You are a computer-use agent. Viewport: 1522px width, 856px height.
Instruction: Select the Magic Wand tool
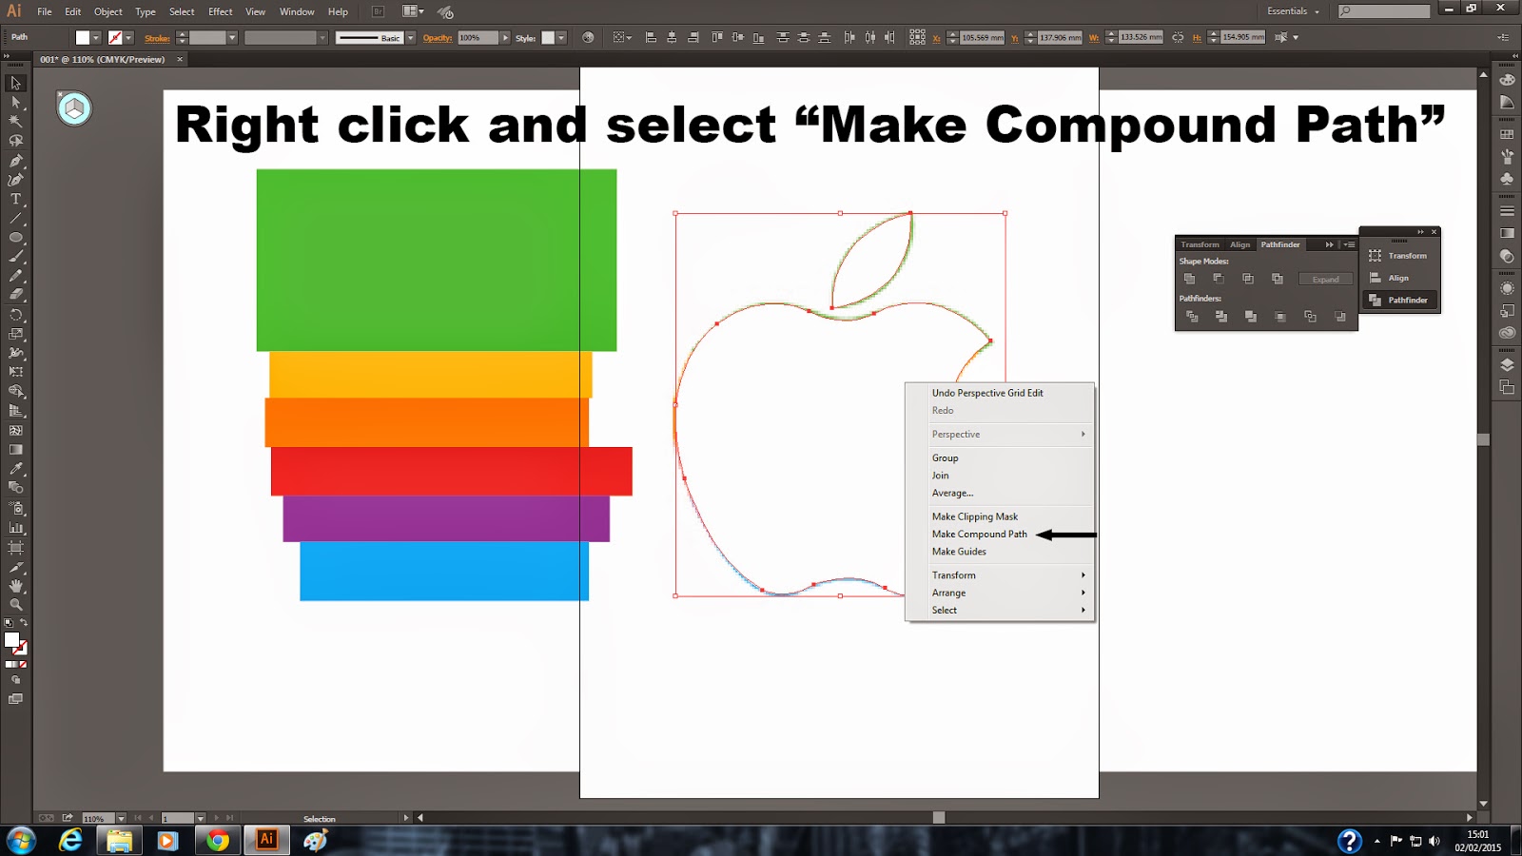[x=16, y=121]
